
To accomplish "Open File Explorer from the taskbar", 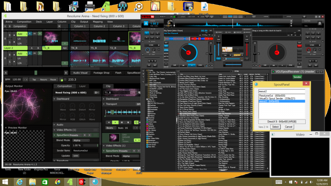I will (x=32, y=181).
